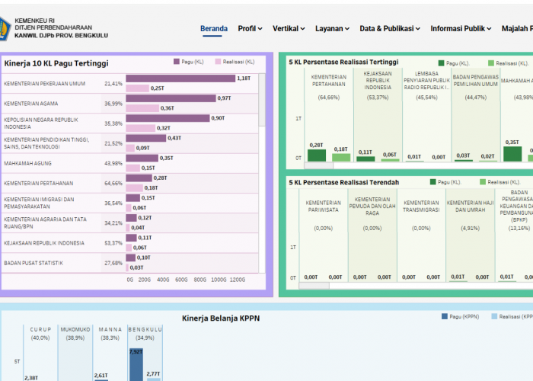Open the Majalah menu item
The width and height of the screenshot is (533, 381).
coord(517,29)
